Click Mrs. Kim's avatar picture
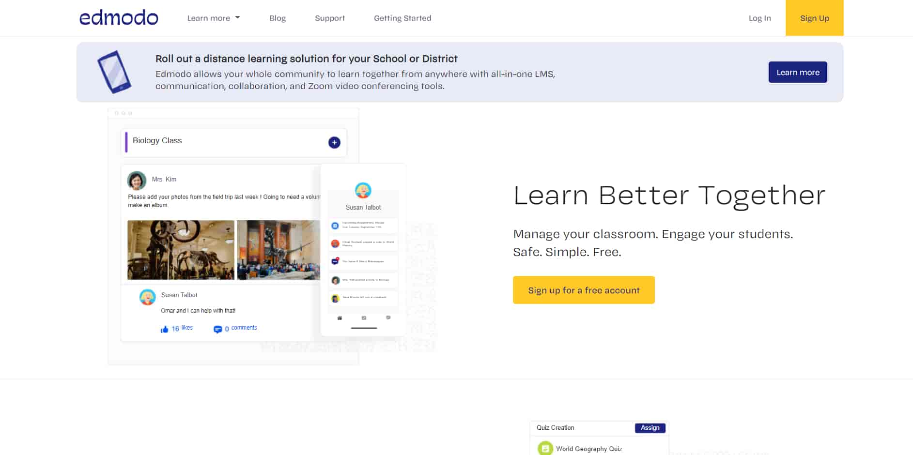913x455 pixels. click(x=137, y=180)
